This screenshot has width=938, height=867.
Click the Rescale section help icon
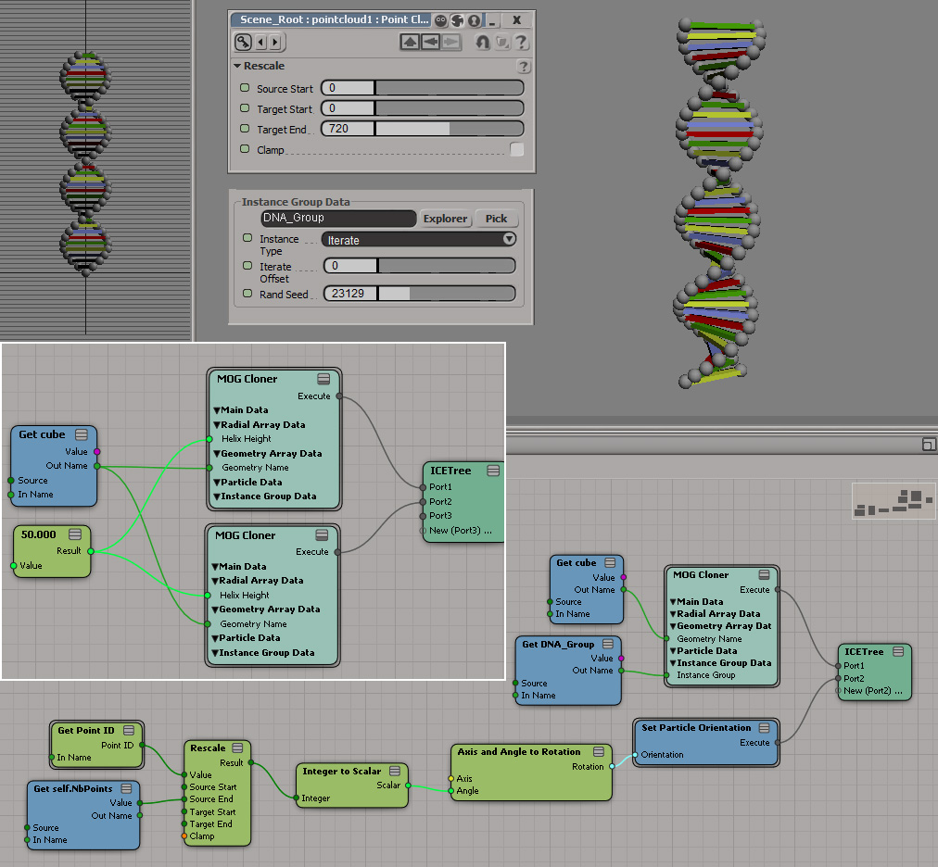[524, 67]
